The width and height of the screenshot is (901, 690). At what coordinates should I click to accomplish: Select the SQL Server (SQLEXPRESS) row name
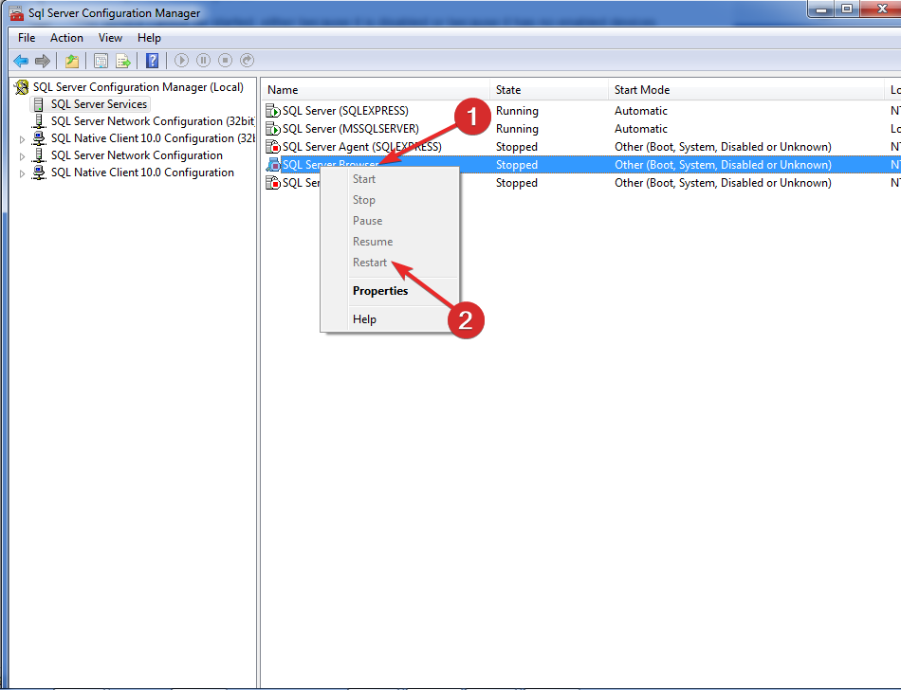pos(345,111)
